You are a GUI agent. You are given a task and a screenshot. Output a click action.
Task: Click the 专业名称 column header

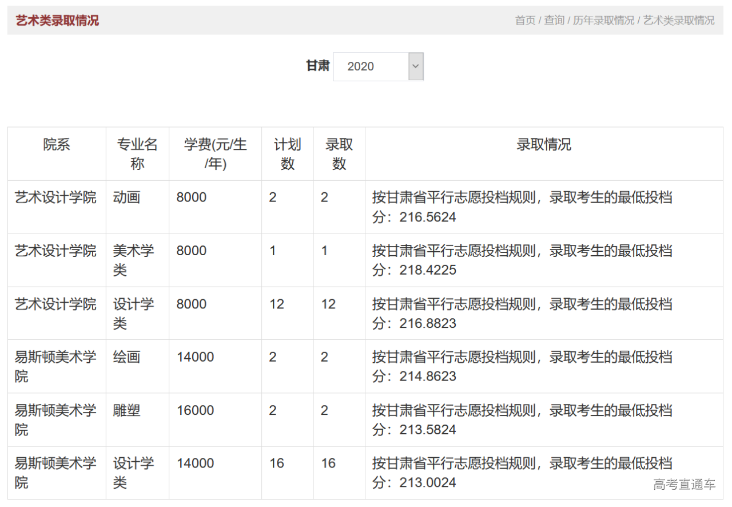[137, 153]
